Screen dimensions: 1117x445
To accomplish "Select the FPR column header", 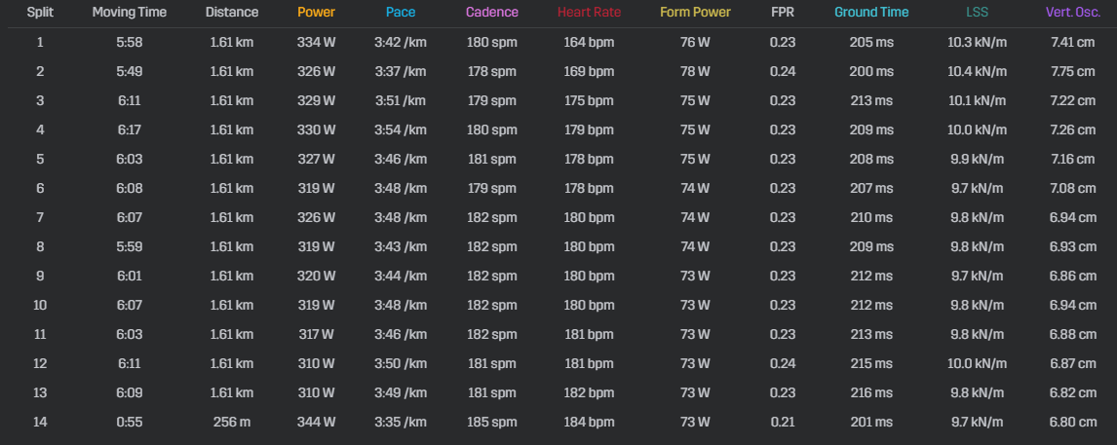I will tap(782, 12).
